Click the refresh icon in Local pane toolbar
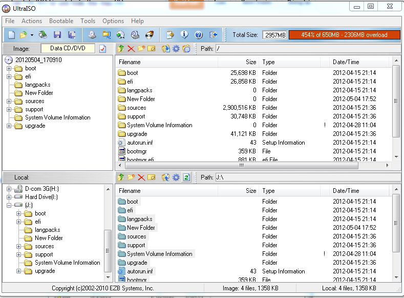Viewport: 404px width, 298px height. tap(186, 177)
